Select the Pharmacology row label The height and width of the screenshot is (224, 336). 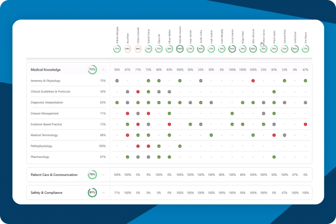point(40,157)
